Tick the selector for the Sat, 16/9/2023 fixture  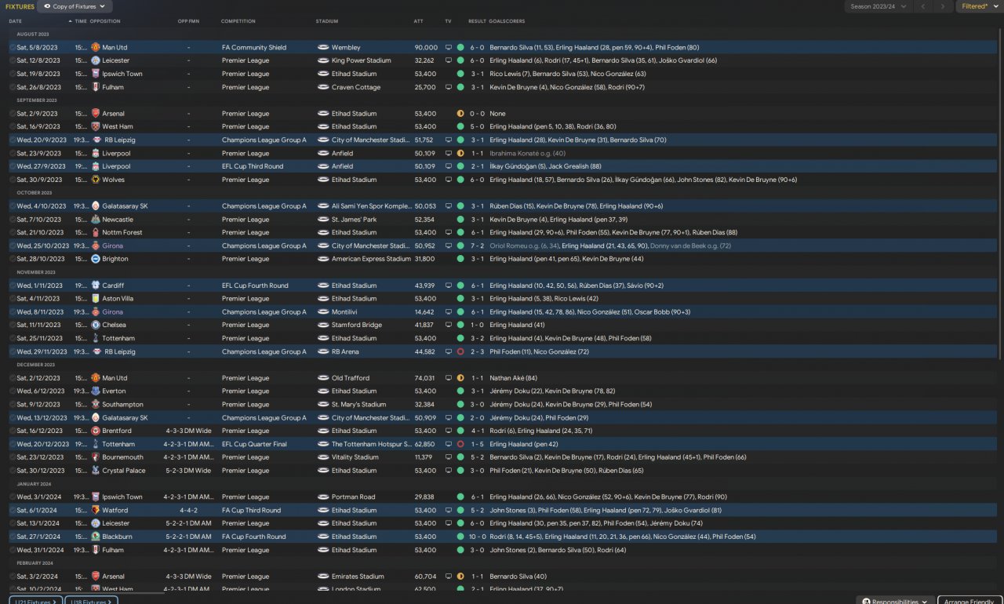tap(13, 126)
